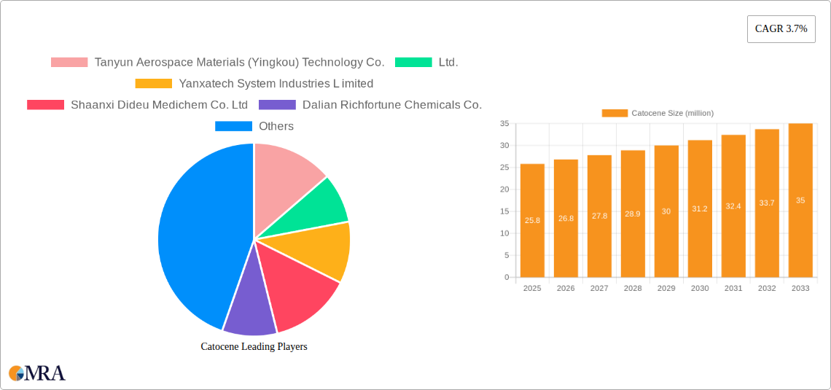Toggle the yellow Yanxatech legend swatch
Viewport: 831px width, 390px height.
point(154,83)
